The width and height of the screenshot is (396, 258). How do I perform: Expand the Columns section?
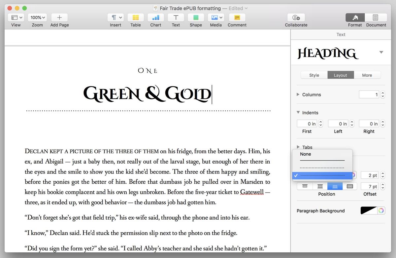(x=298, y=94)
